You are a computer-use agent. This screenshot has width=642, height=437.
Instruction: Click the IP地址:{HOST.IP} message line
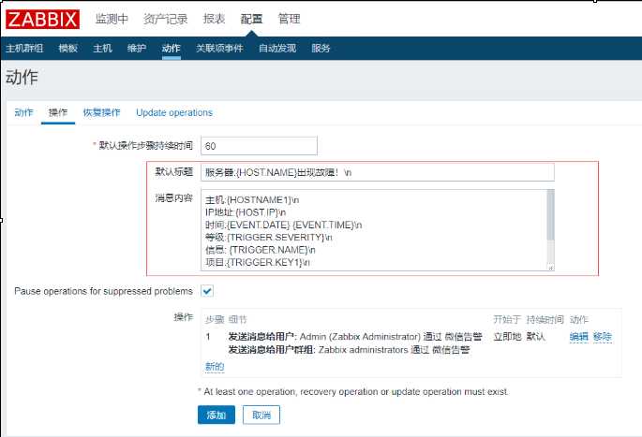point(246,212)
